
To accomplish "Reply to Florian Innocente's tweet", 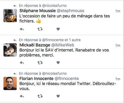I will tap(22, 96).
